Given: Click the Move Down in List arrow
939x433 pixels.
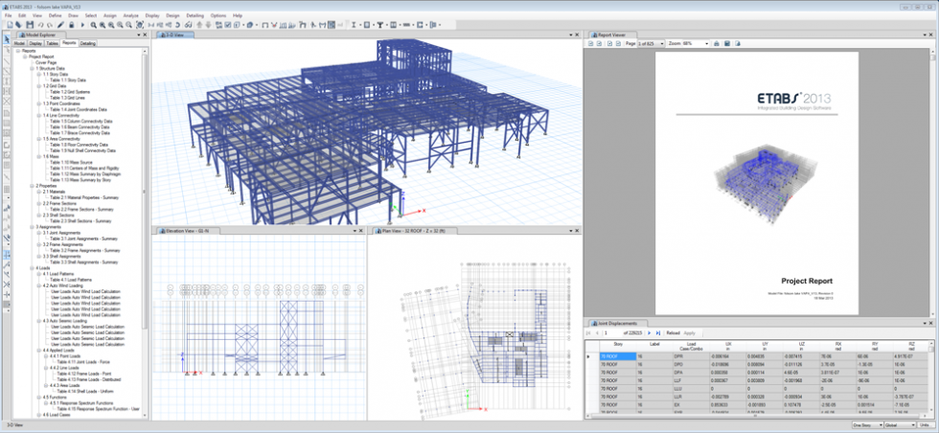Looking at the screenshot, I should coord(209,25).
